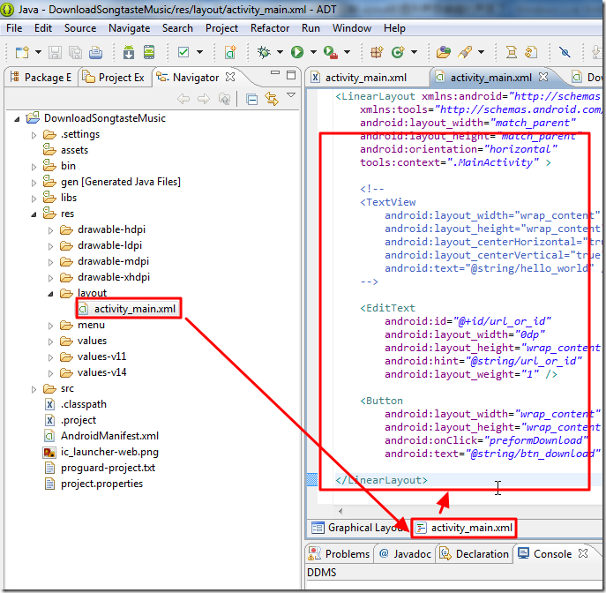Open the Android SDK Manager icon
Viewport: 606px width, 593px height.
tap(130, 52)
